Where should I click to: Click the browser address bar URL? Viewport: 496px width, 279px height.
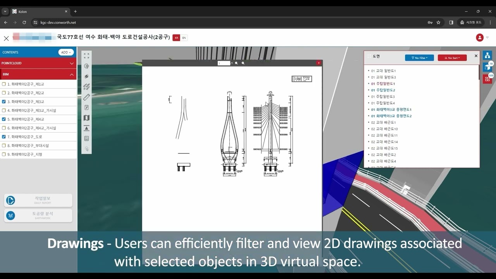[x=58, y=22]
